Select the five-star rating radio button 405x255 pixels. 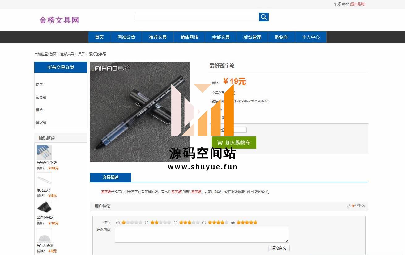tap(233, 223)
